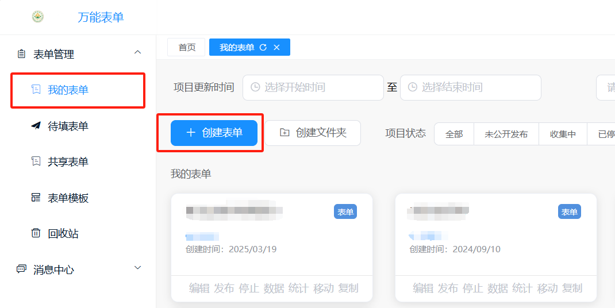Screen dimensions: 615x308
Task: Click 复制 on the 2024/09/10 form card
Action: [x=572, y=288]
